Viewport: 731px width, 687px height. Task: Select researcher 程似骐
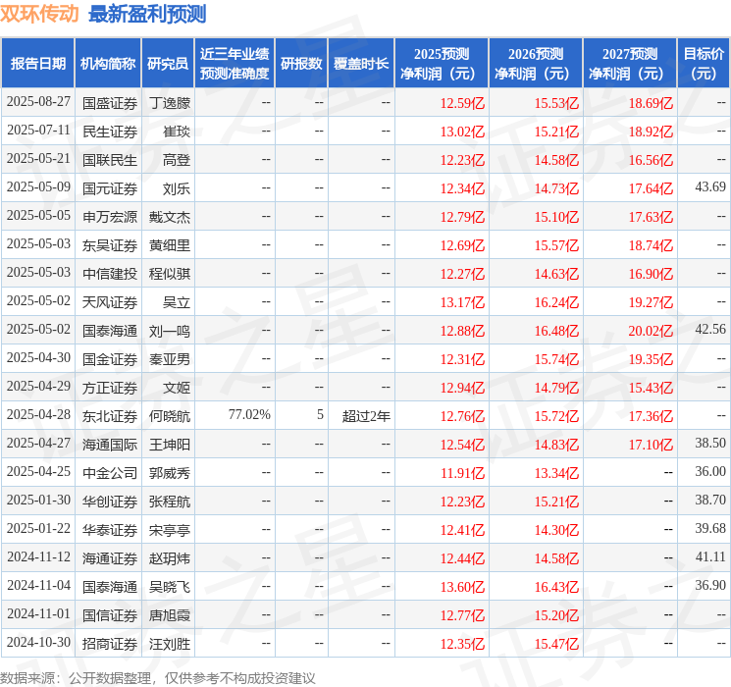pos(170,274)
